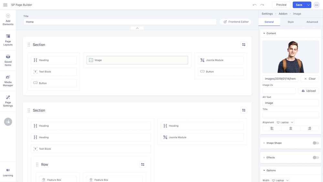Open settings of the first Section

tap(244, 45)
